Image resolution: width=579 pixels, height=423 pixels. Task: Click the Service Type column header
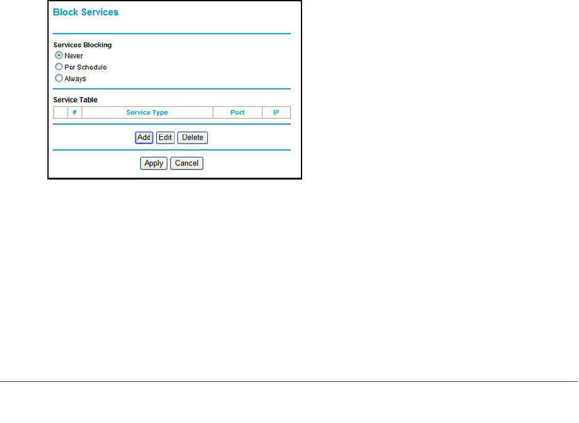(147, 113)
